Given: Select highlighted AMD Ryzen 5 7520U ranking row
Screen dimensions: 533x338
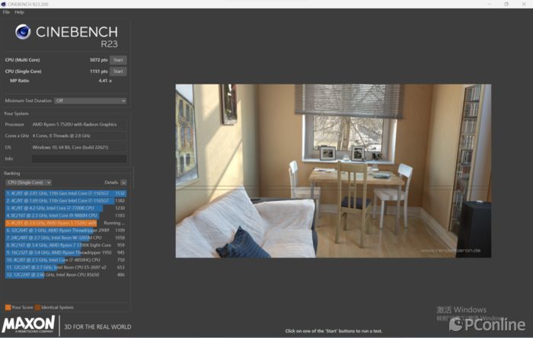Looking at the screenshot, I should [x=65, y=223].
